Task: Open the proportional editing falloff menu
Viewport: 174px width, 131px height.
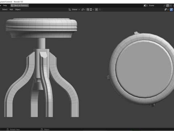Action: point(100,9)
